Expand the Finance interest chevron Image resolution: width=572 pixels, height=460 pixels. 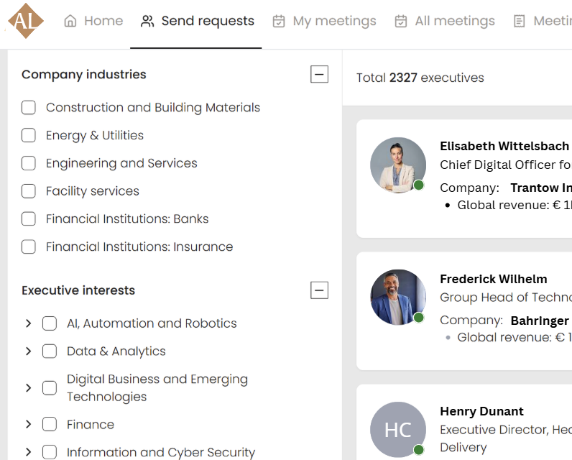29,425
